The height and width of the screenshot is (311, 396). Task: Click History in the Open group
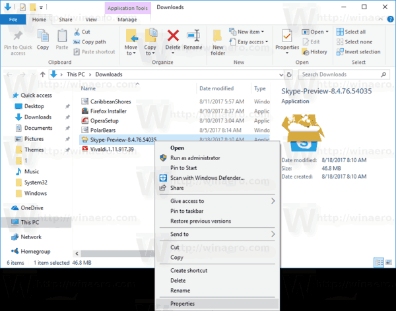[314, 51]
